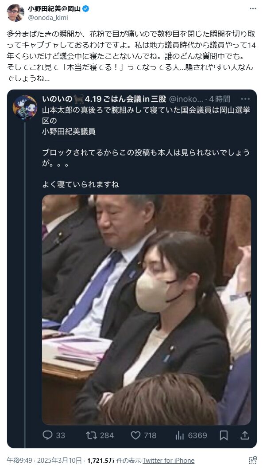The width and height of the screenshot is (263, 469).
Task: Open 小野田紀美's profile avatar
Action: (x=15, y=13)
